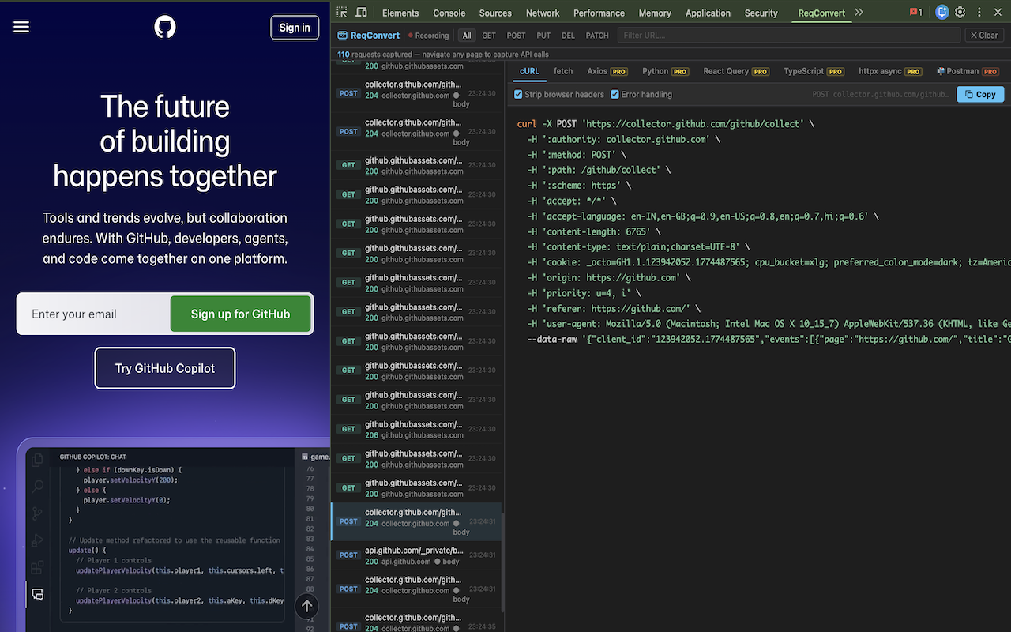Open the DevTools three-dot customize menu
This screenshot has width=1011, height=632.
pos(979,13)
